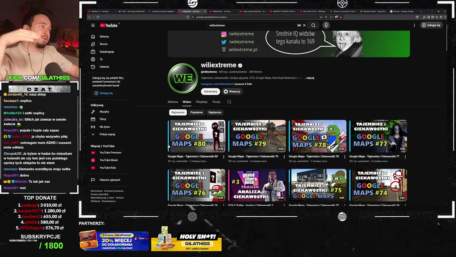Open options menu for Ciekawostki 78 video

[344, 157]
